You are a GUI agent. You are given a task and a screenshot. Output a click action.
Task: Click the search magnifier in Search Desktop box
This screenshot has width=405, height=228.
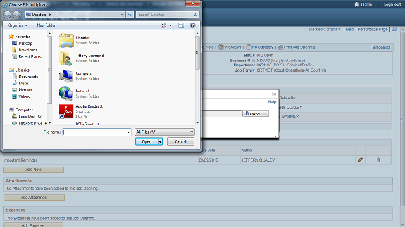coord(196,15)
